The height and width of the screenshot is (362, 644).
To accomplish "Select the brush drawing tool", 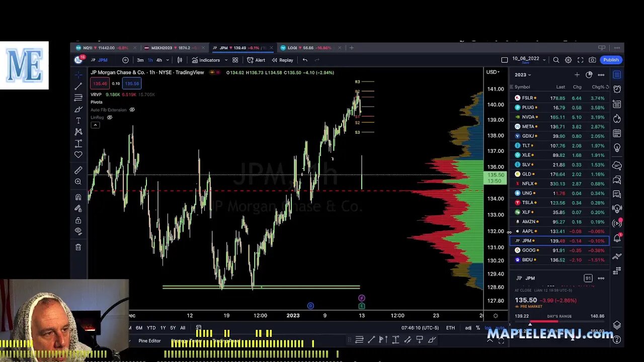I will pyautogui.click(x=78, y=109).
